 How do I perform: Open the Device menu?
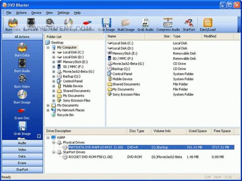click(36, 13)
